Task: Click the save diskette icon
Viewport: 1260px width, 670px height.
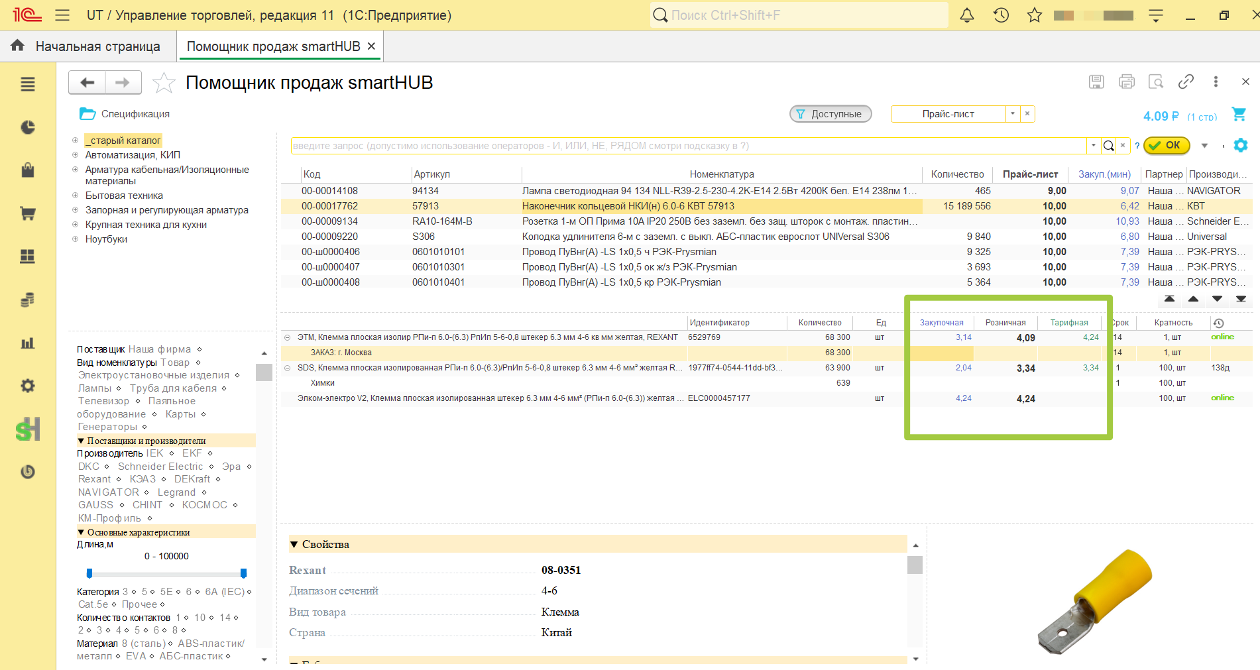Action: click(1096, 82)
